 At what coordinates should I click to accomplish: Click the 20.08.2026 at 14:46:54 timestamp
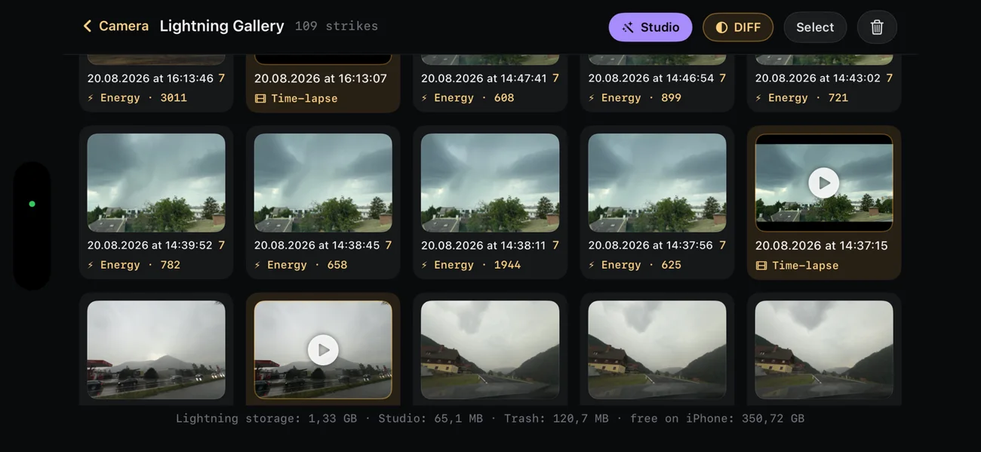point(651,78)
